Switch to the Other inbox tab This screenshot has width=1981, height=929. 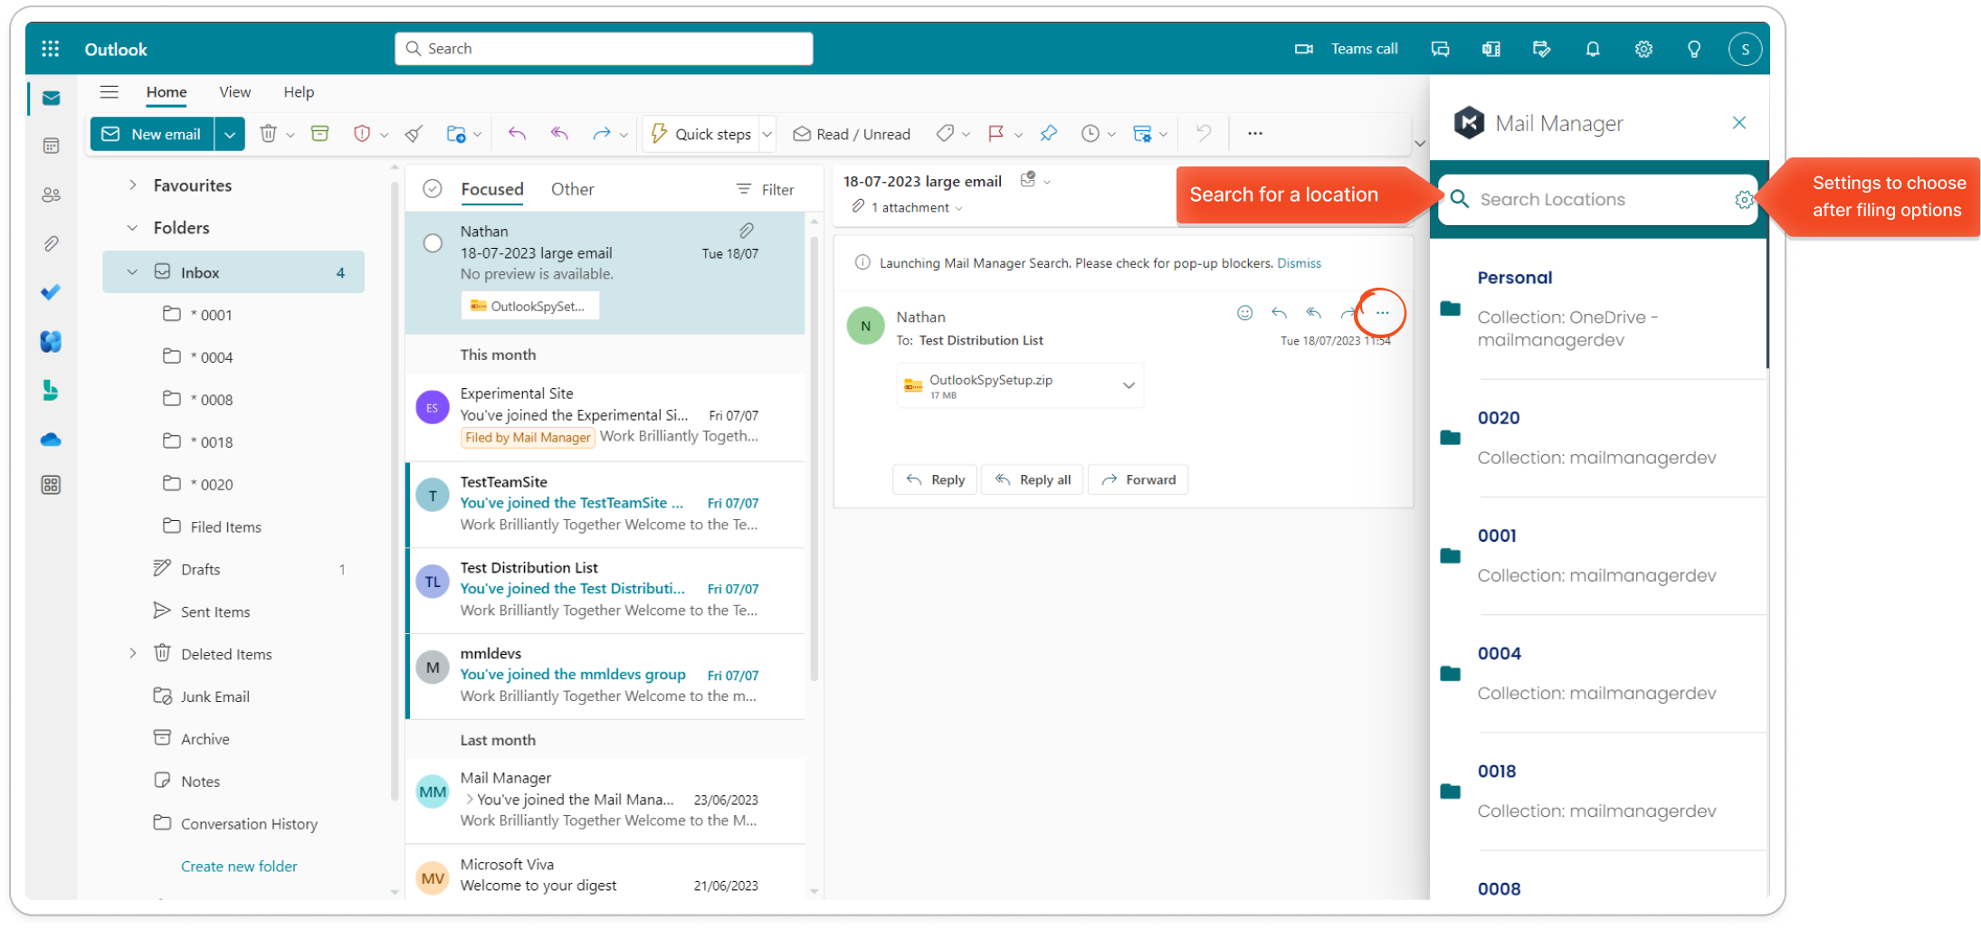tap(573, 189)
